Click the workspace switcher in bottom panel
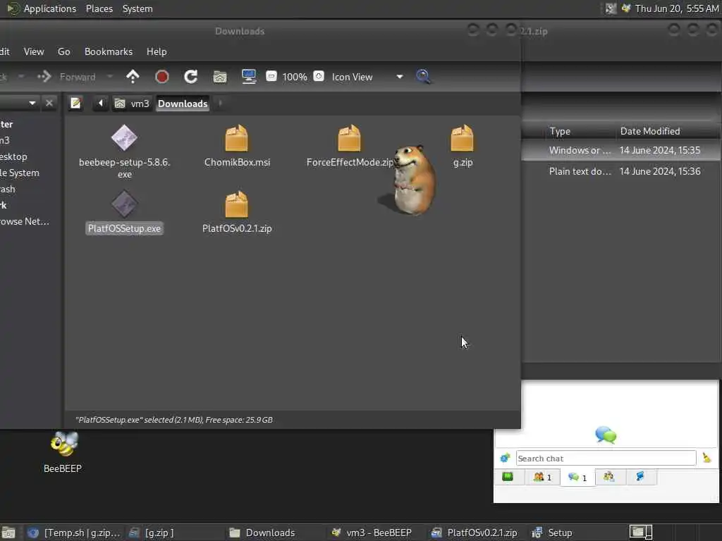 tap(640, 533)
